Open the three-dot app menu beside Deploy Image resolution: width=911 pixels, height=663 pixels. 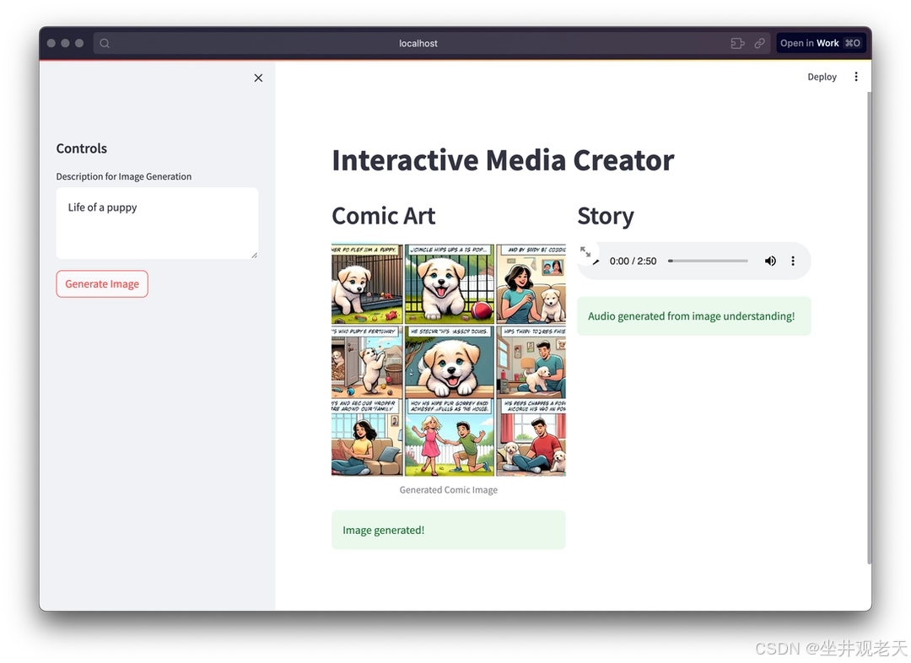[856, 77]
